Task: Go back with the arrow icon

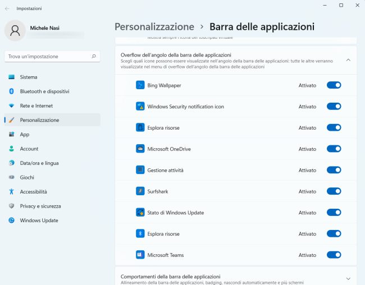Action: pos(7,8)
